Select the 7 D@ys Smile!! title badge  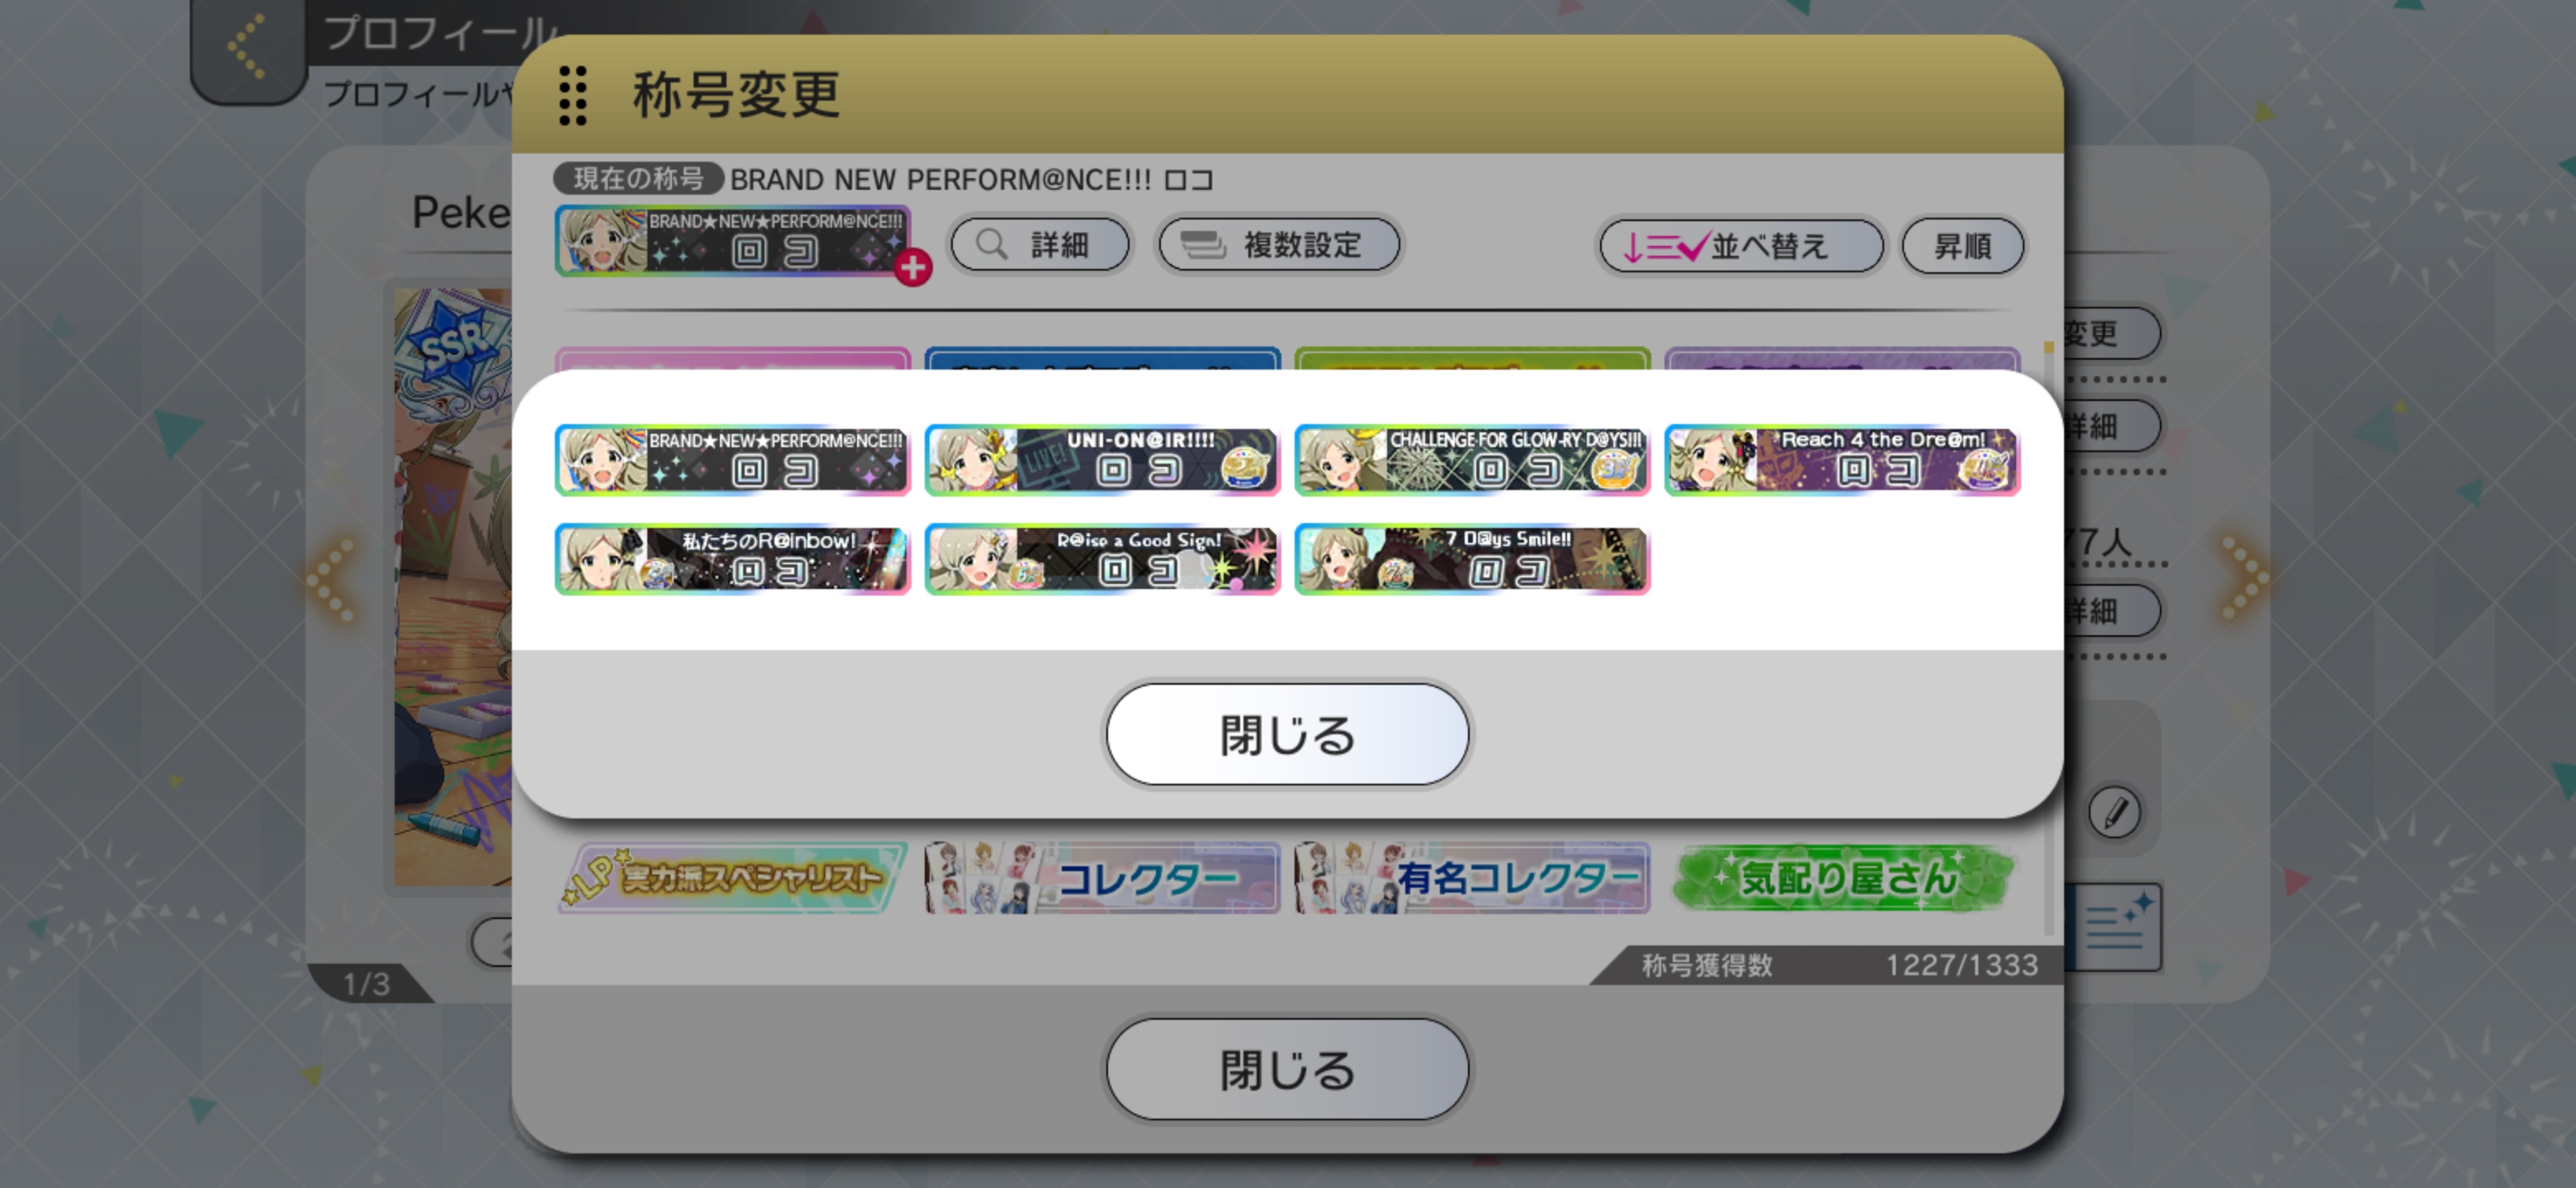point(1472,559)
